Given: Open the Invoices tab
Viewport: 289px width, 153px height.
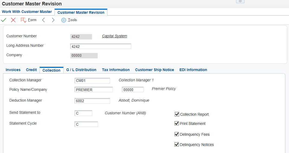Looking at the screenshot, I should click(x=13, y=70).
